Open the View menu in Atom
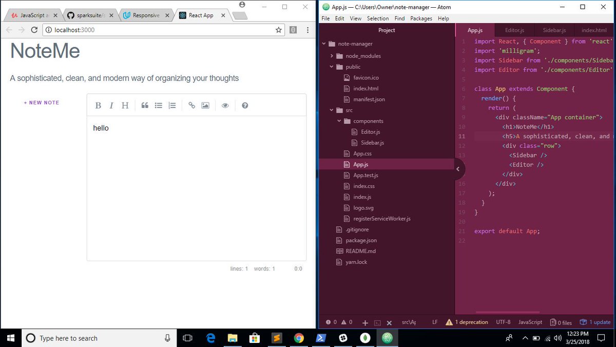616x347 pixels. click(x=355, y=19)
